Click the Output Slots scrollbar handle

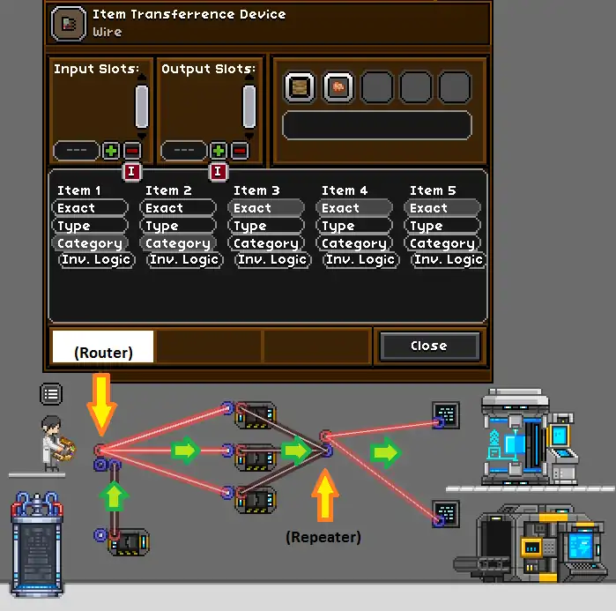tap(249, 107)
